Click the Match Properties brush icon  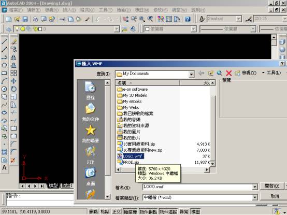point(88,19)
